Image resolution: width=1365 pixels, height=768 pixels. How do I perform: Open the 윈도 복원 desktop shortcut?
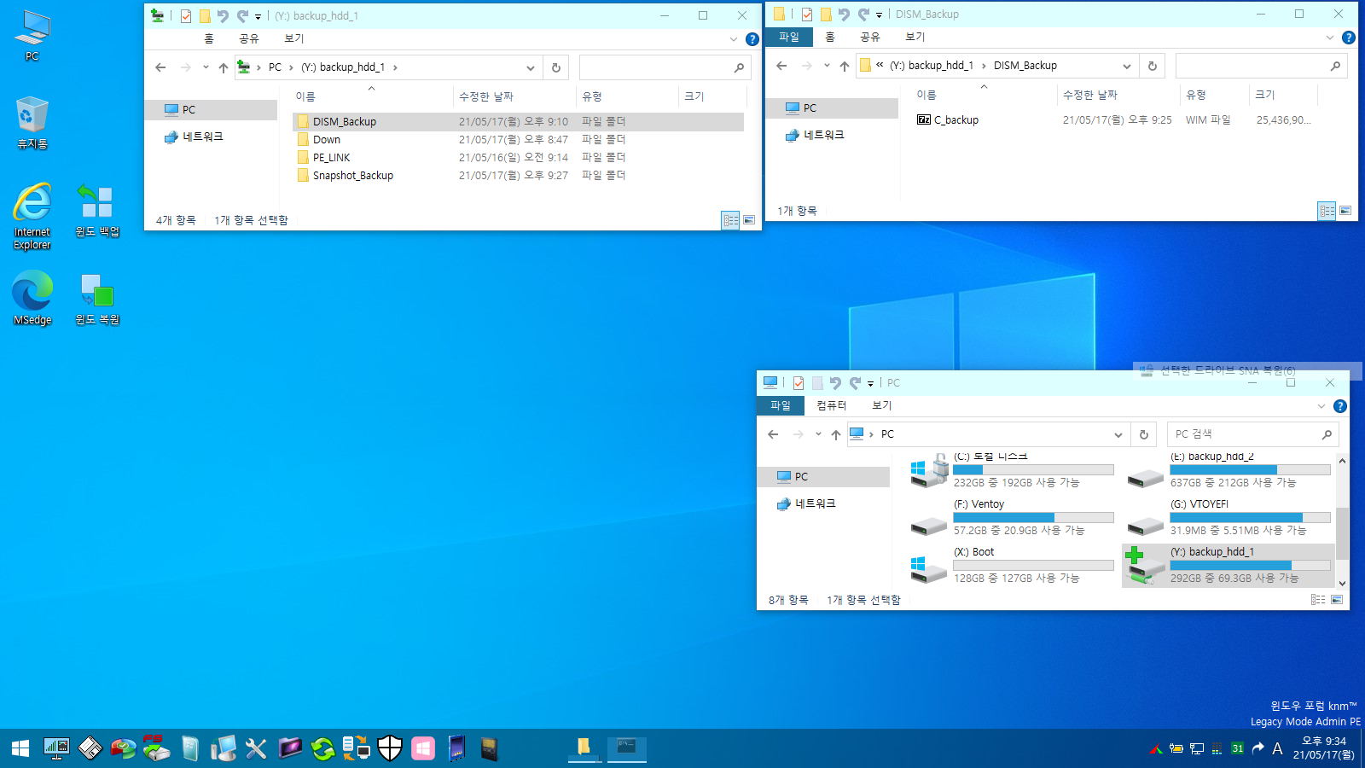pos(96,299)
